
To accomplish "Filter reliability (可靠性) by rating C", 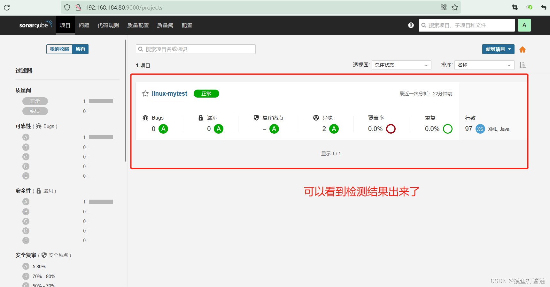I will click(x=26, y=157).
